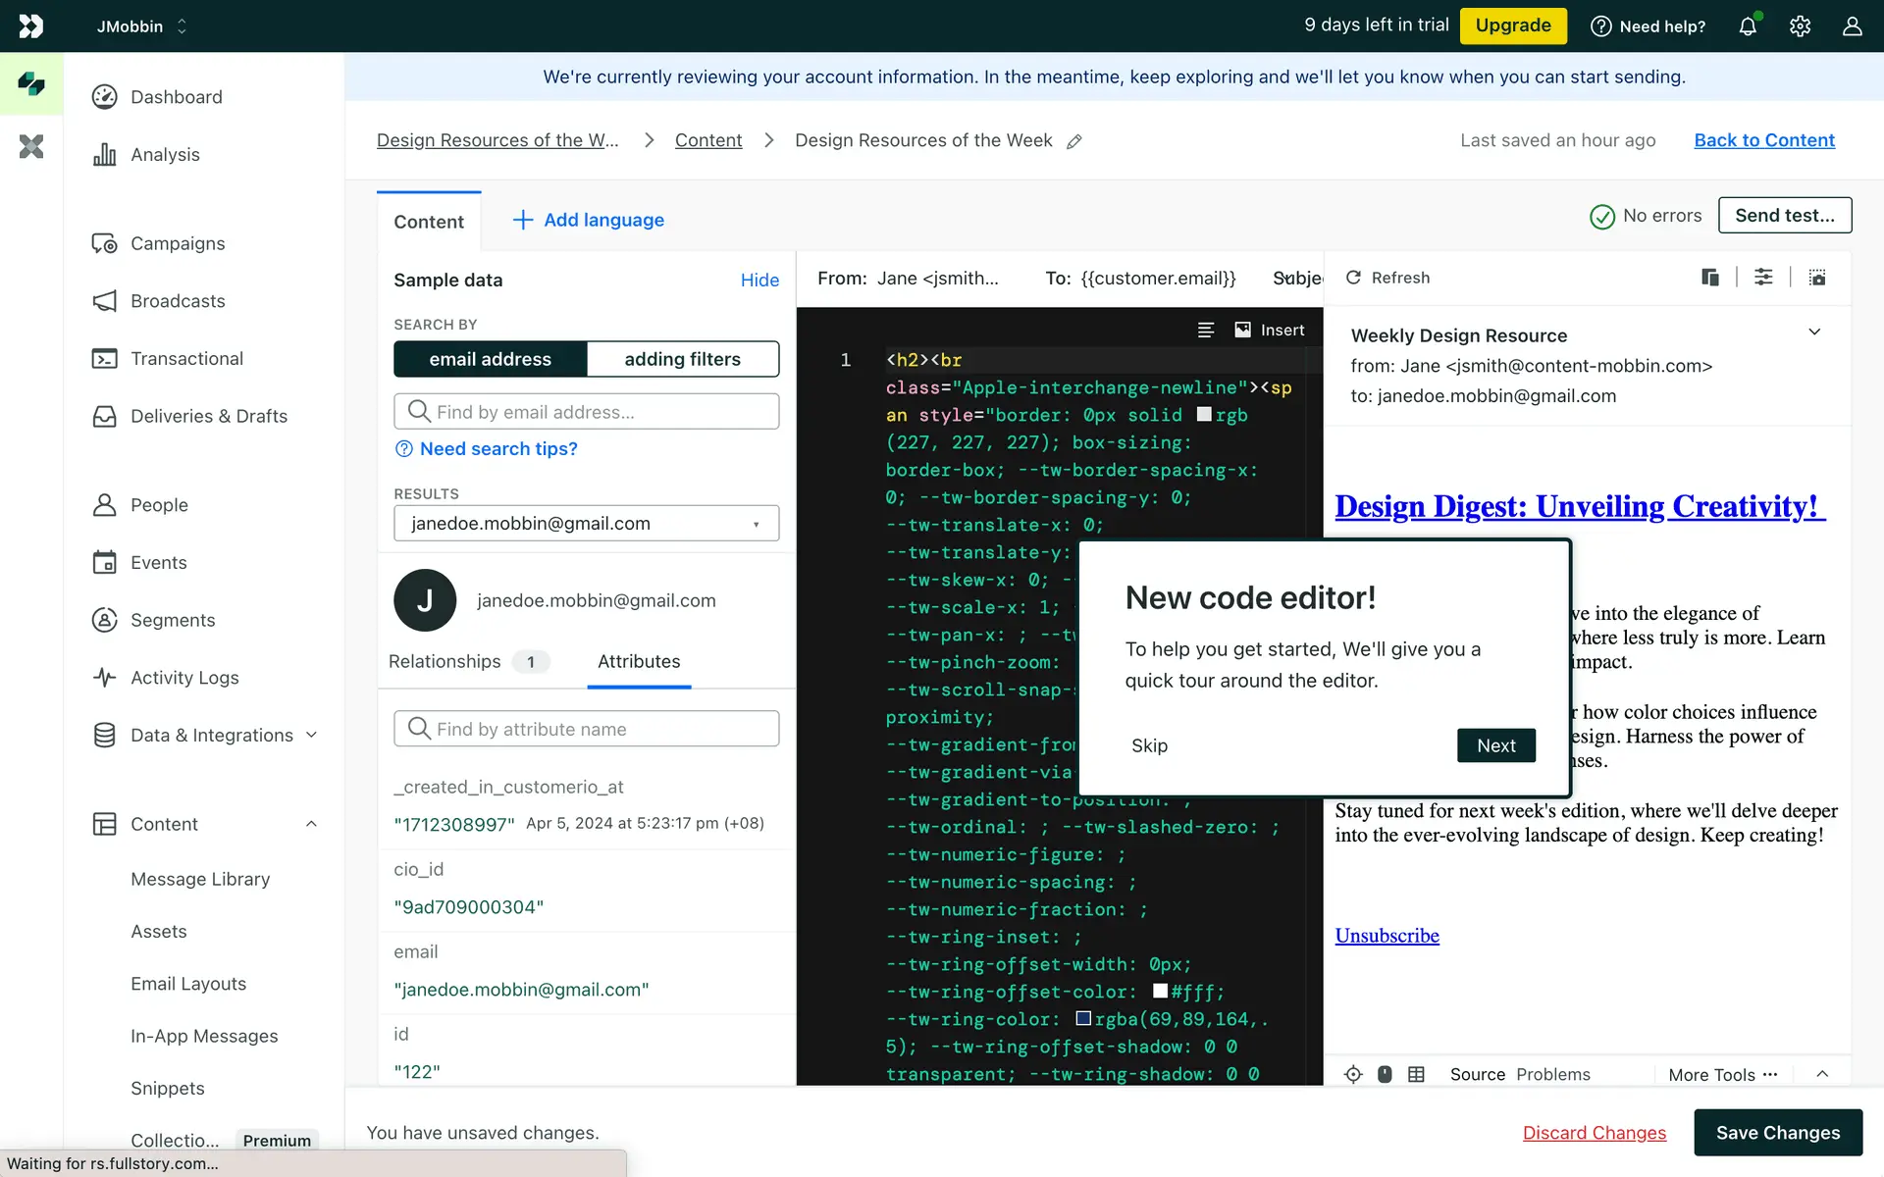
Task: Click the device preview icon
Action: [x=1709, y=278]
